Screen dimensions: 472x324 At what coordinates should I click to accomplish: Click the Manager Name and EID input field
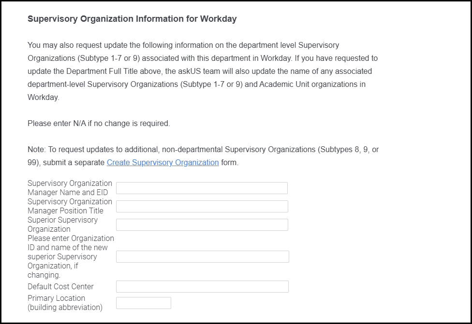click(x=202, y=188)
